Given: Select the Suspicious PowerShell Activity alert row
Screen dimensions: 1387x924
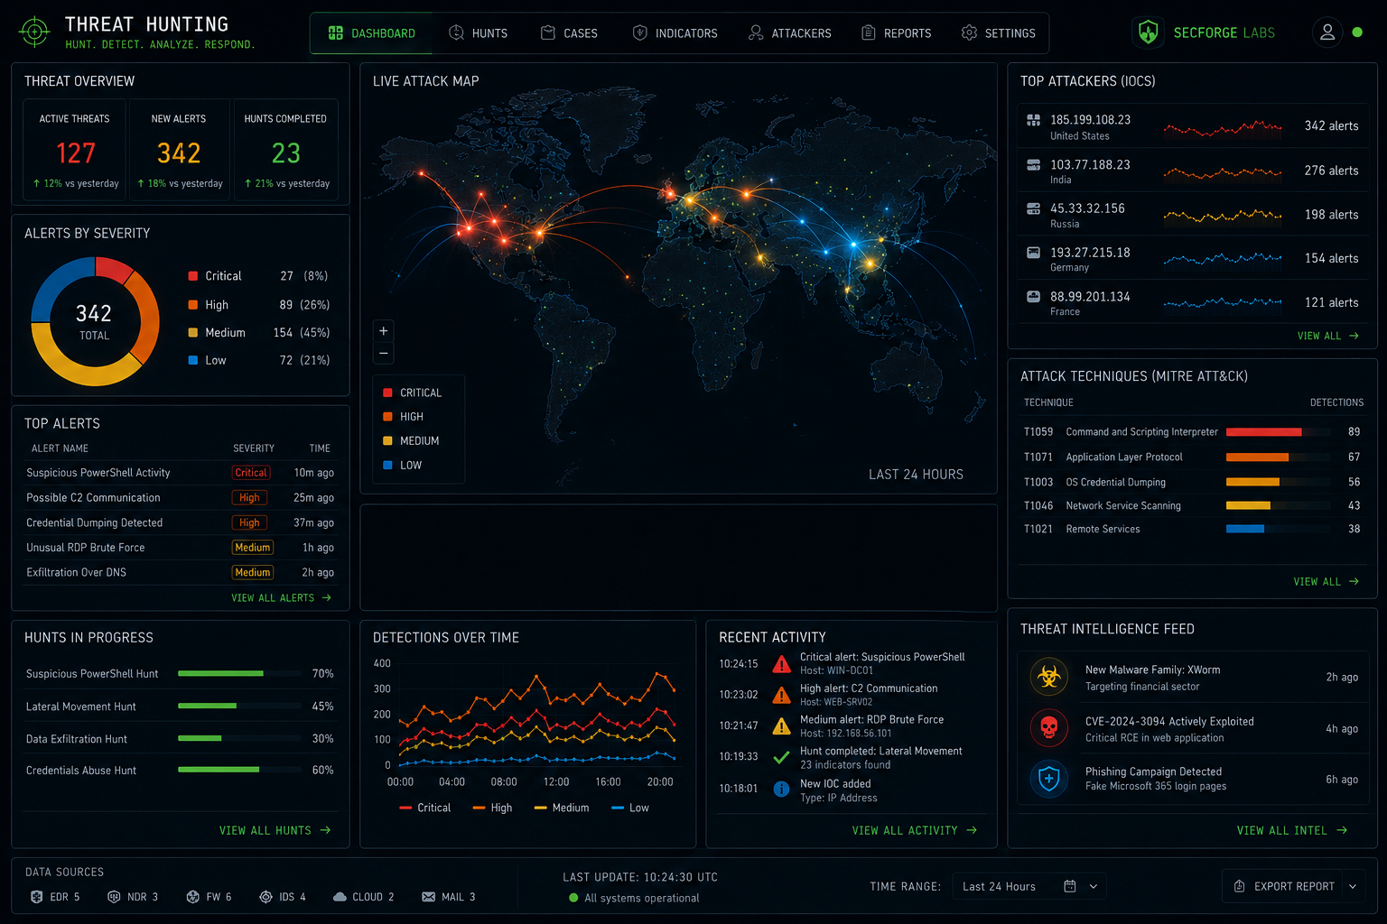Looking at the screenshot, I should click(180, 473).
